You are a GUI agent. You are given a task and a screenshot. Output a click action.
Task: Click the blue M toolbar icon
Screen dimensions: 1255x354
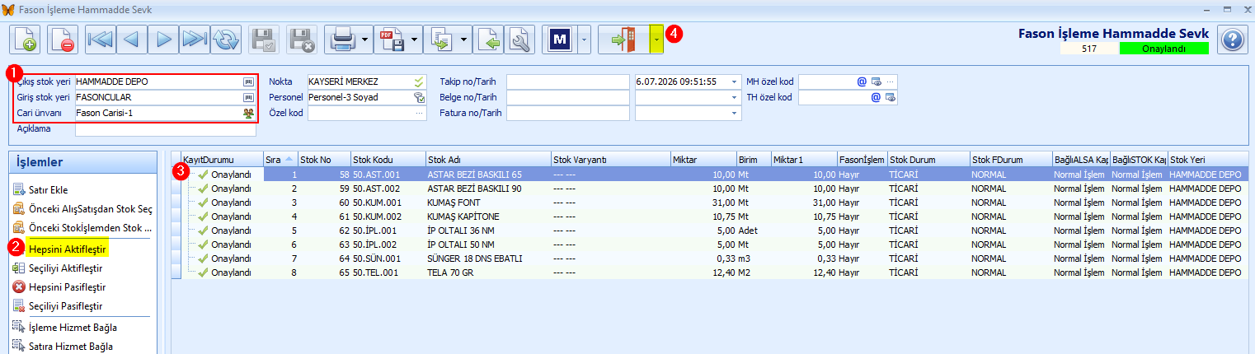coord(561,39)
